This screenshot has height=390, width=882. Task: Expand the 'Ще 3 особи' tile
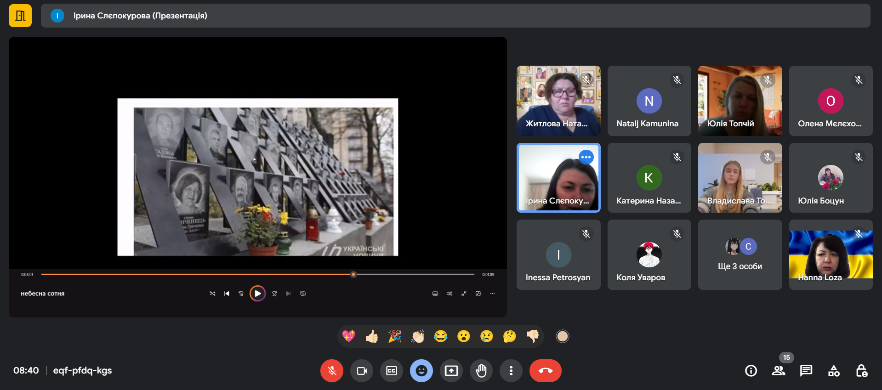(x=740, y=255)
